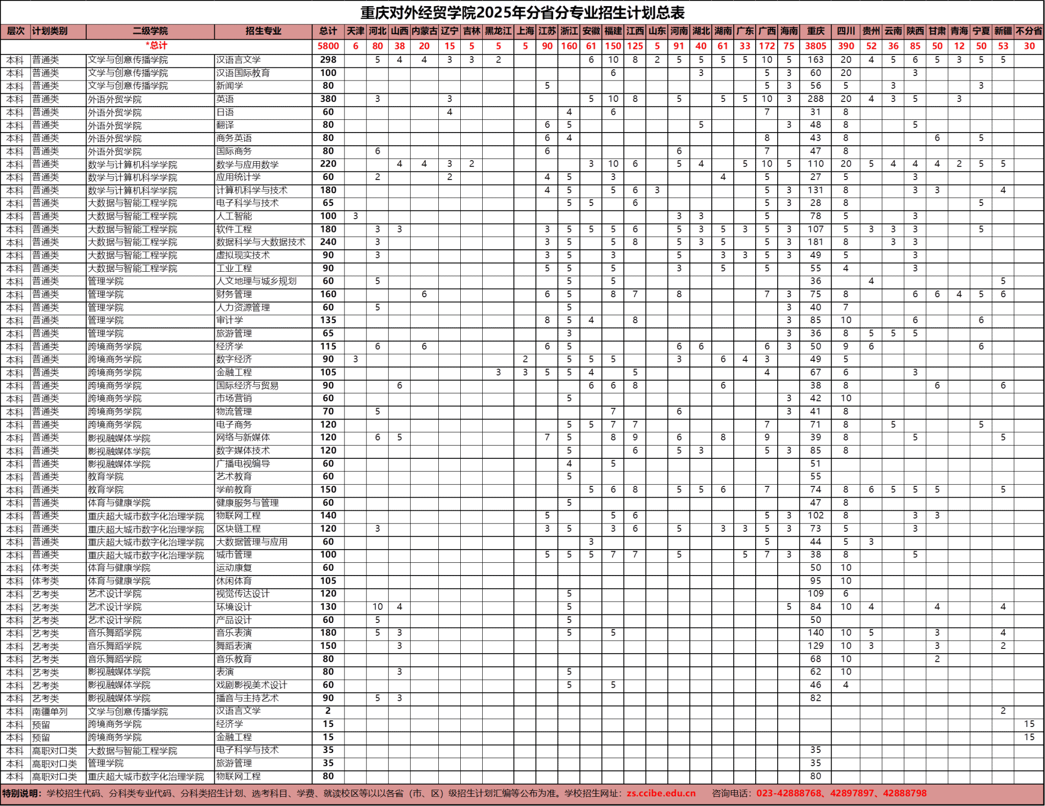The height and width of the screenshot is (806, 1045).
Task: Click phone number 023-42888768
Action: click(789, 793)
